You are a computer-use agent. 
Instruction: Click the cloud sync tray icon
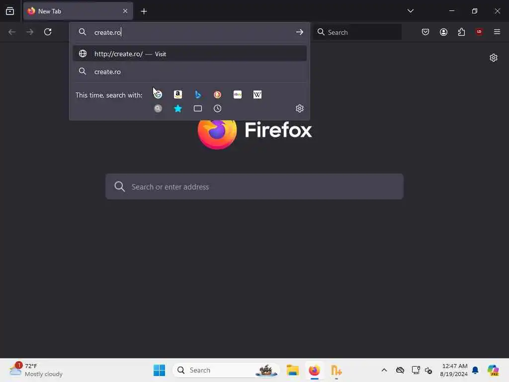point(400,370)
